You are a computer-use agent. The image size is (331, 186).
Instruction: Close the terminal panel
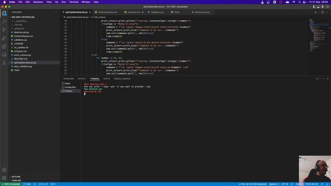click(327, 79)
